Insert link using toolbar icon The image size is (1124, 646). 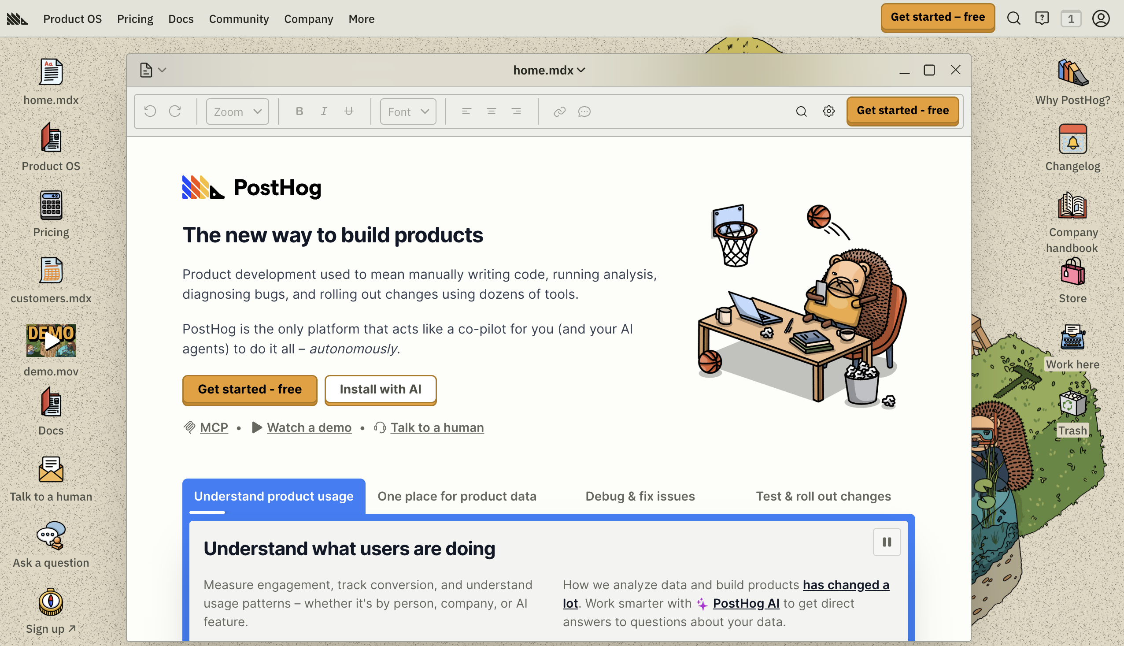[559, 111]
